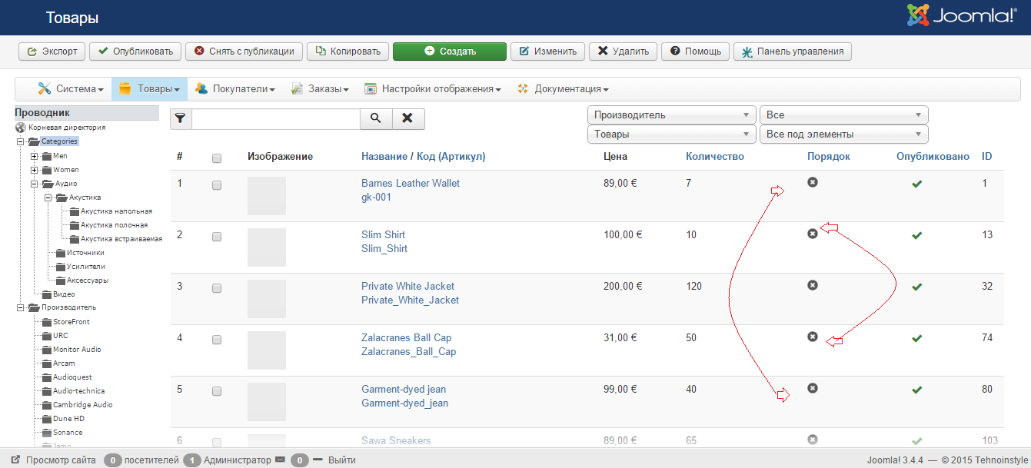The image size is (1031, 468).
Task: Select Усилители tree item
Action: click(86, 267)
